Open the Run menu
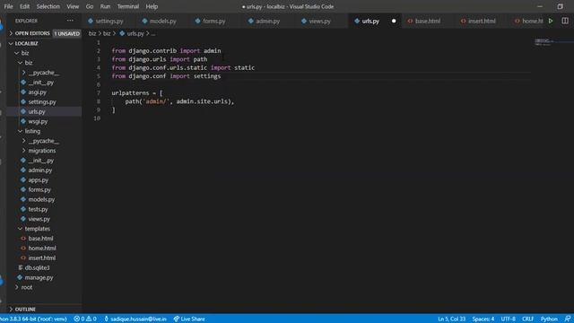 [x=105, y=6]
